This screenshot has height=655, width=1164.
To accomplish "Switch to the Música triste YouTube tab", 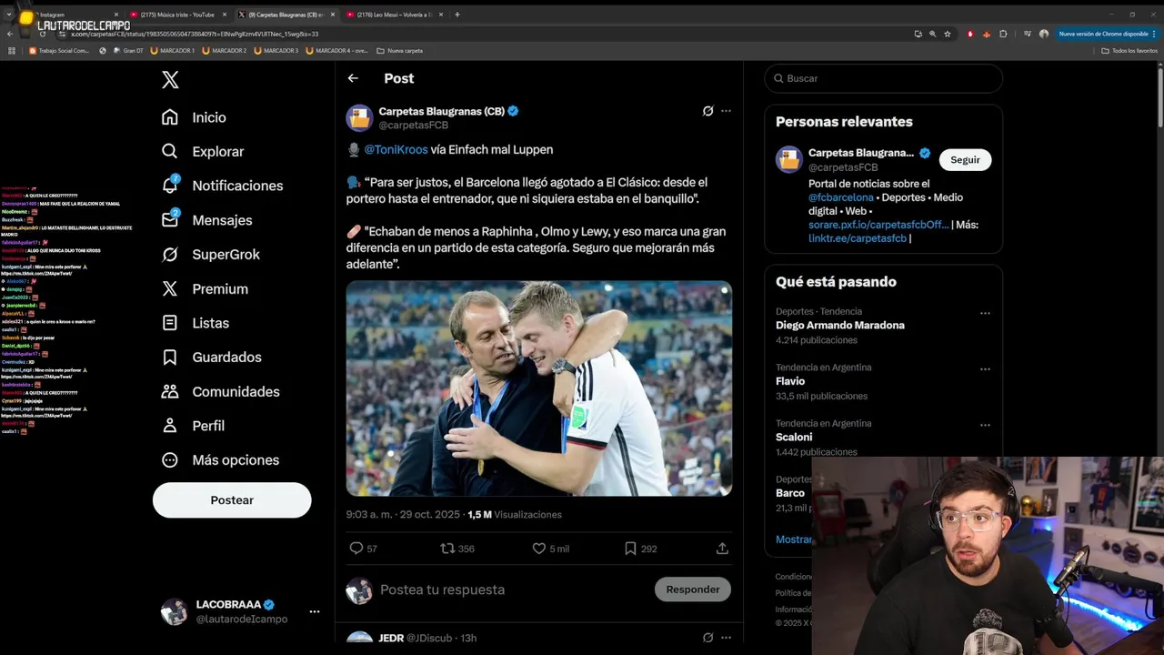I will [x=177, y=15].
